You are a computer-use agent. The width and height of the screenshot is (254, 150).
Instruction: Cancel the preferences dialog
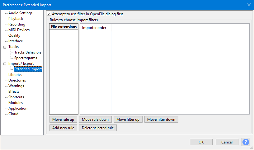227,142
